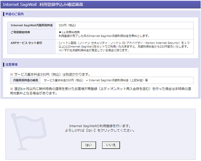
Task: Click the 'よろしければ【はい】をクリックしてください。' instruction
Action: click(100, 130)
